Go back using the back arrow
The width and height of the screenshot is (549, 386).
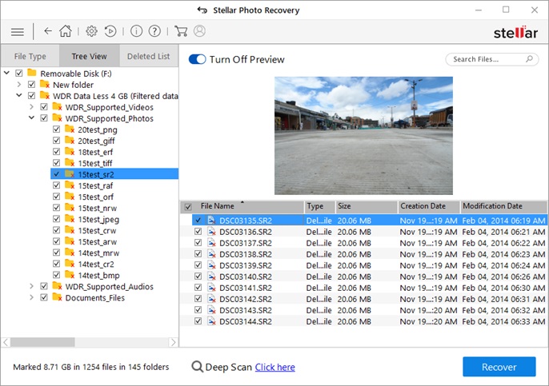tap(48, 31)
